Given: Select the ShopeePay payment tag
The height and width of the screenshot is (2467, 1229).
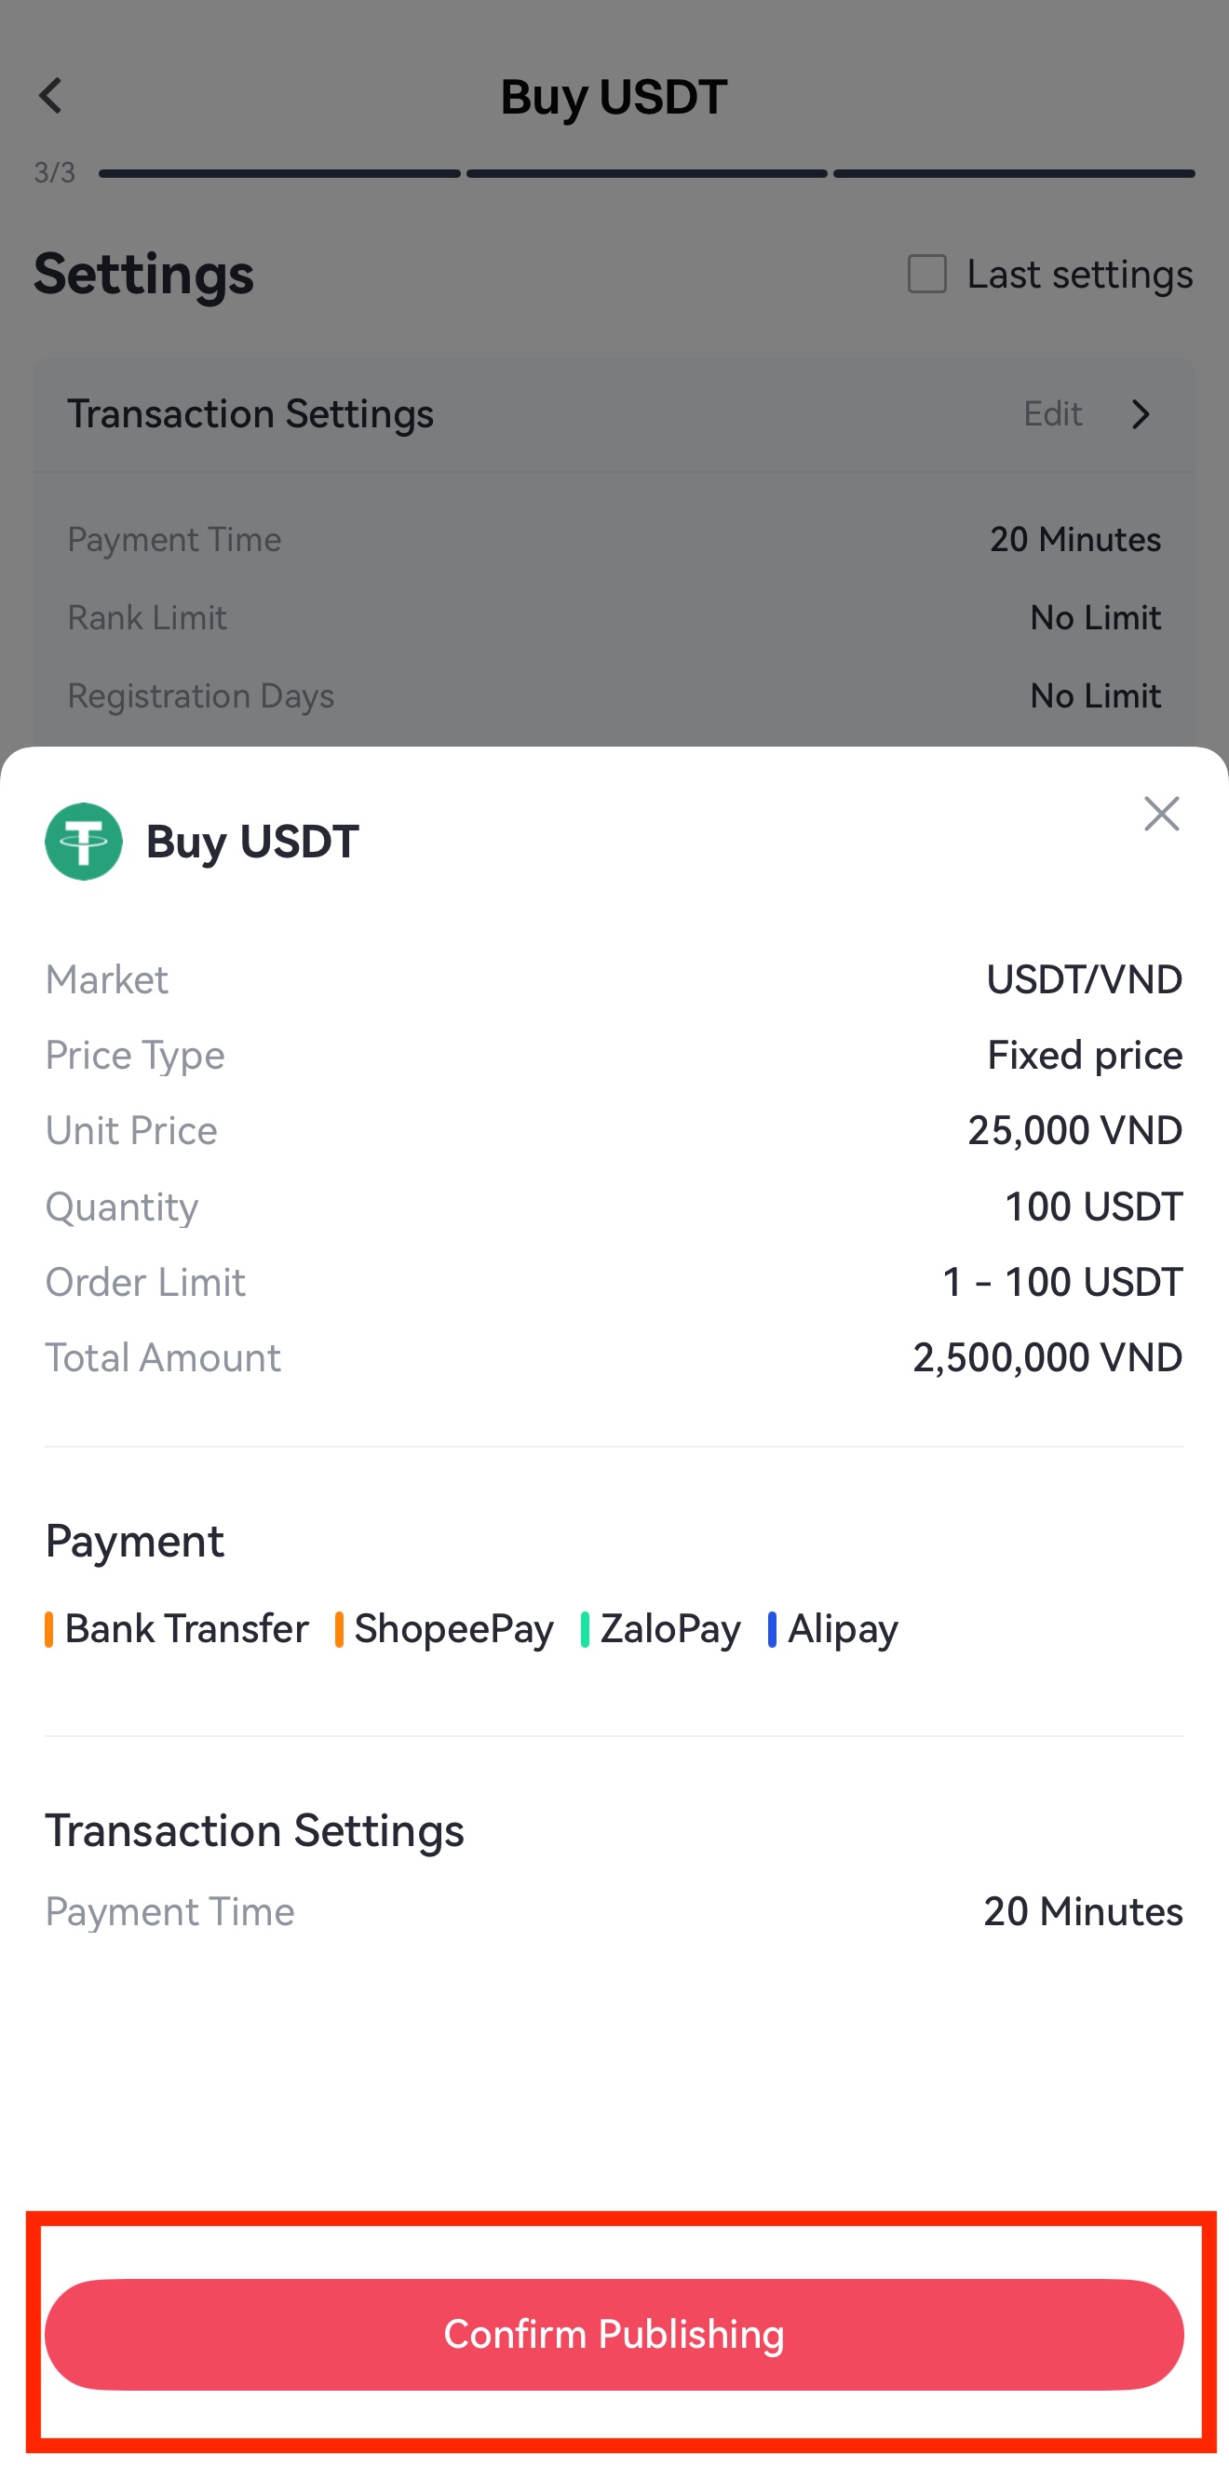Looking at the screenshot, I should click(x=453, y=1628).
